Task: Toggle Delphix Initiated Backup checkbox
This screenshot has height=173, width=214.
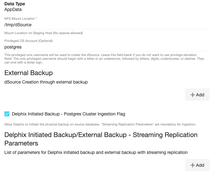Action: point(7,114)
